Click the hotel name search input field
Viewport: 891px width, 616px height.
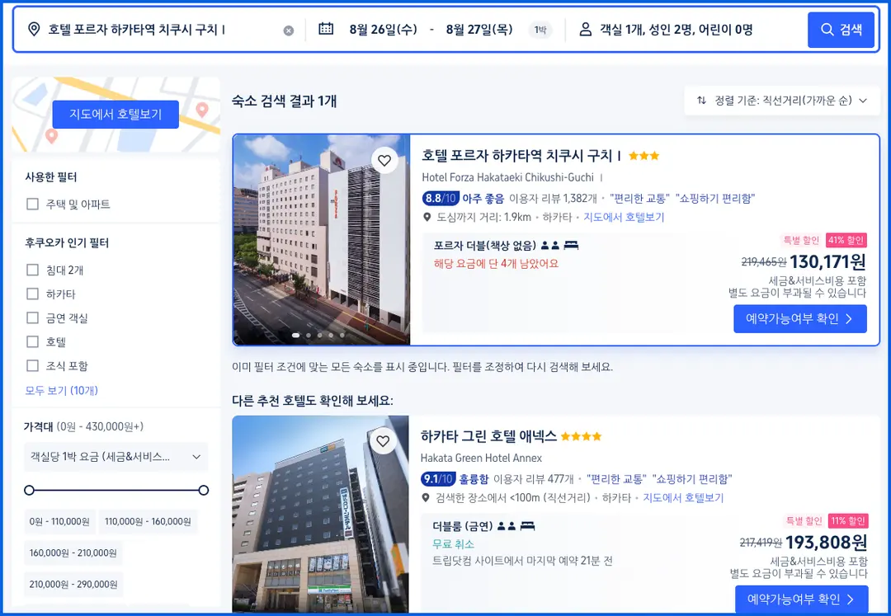point(162,30)
